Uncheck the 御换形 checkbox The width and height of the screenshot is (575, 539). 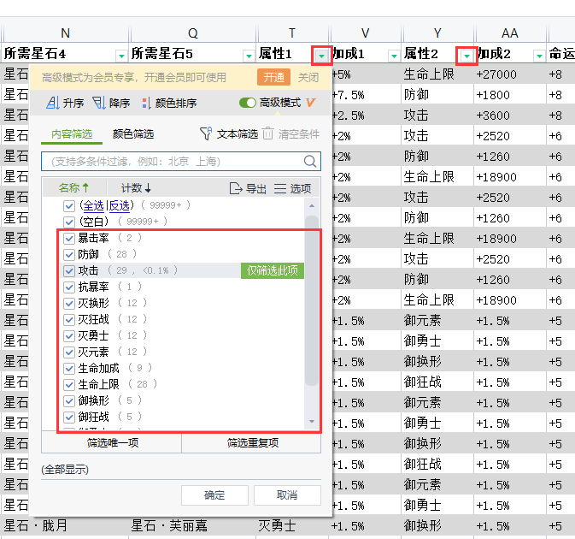69,400
